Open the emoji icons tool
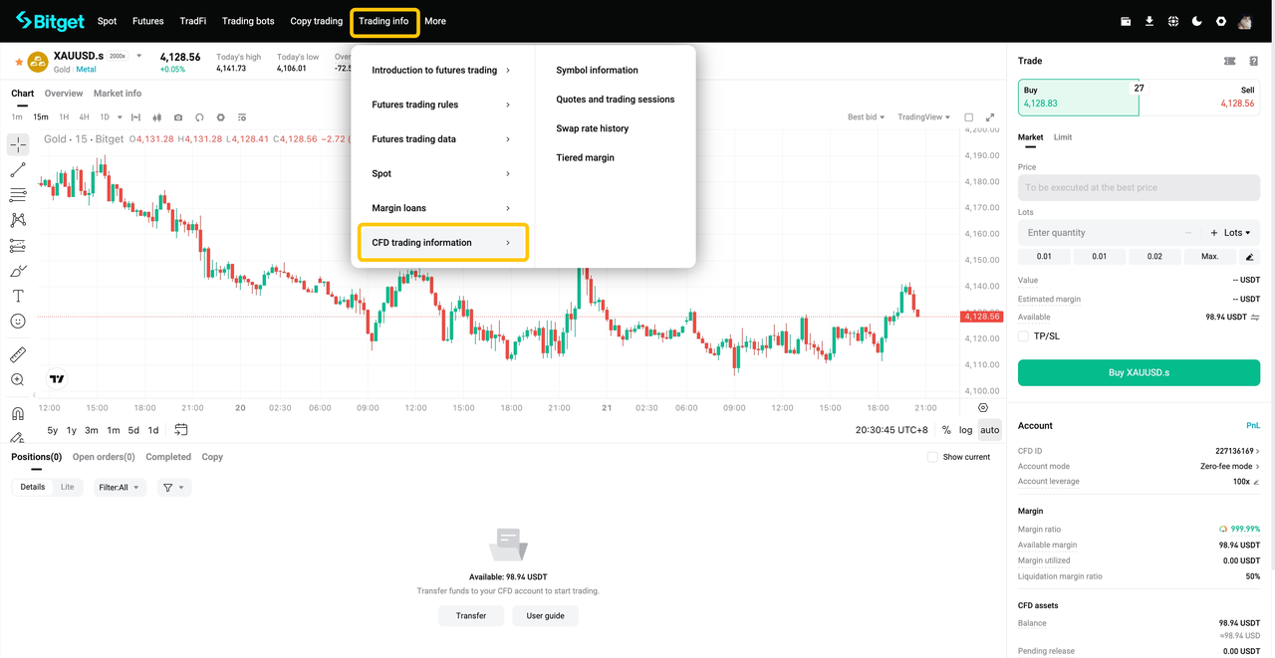Image resolution: width=1275 pixels, height=658 pixels. click(x=18, y=321)
